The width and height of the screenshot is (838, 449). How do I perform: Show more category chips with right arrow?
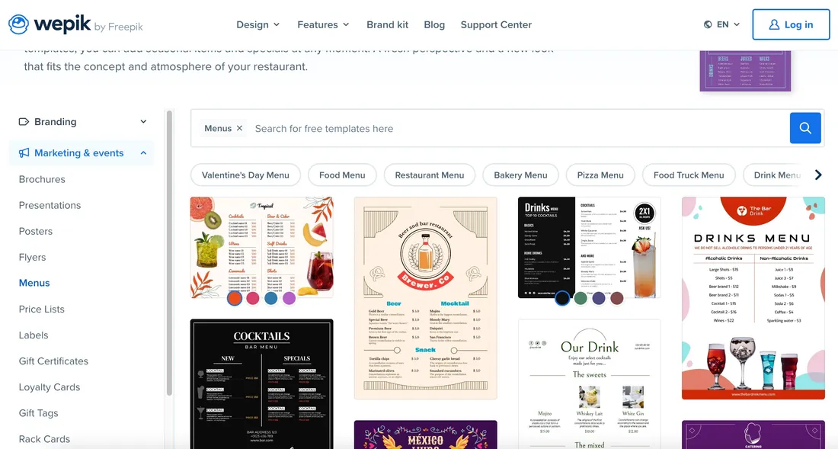click(817, 175)
